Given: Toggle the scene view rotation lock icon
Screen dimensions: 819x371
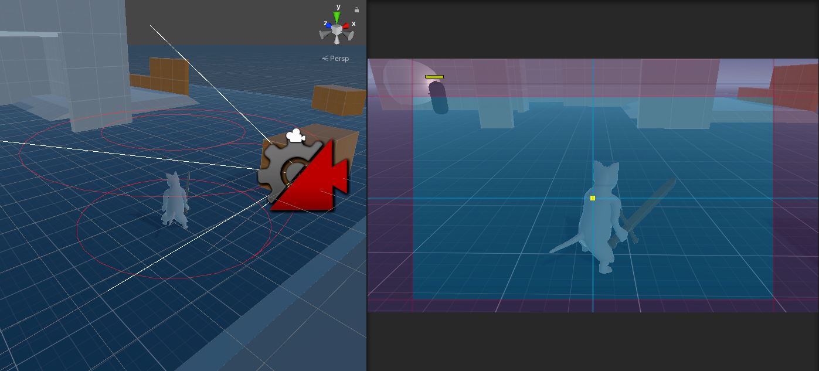Looking at the screenshot, I should pyautogui.click(x=356, y=10).
